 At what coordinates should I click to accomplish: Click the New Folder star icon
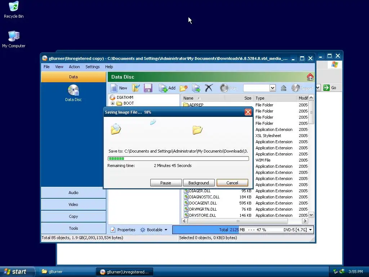(183, 88)
